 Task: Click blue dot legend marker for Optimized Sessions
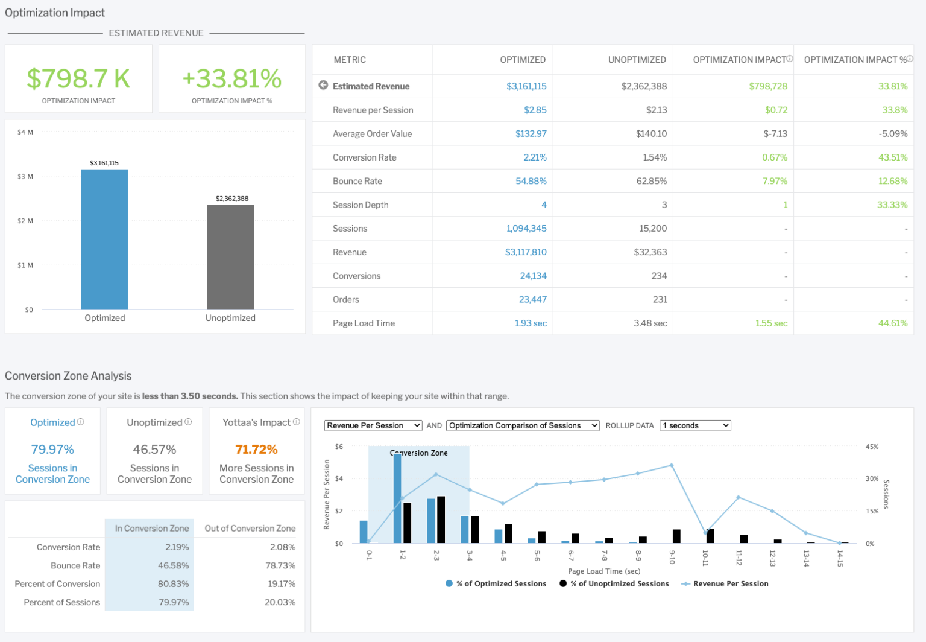click(449, 583)
